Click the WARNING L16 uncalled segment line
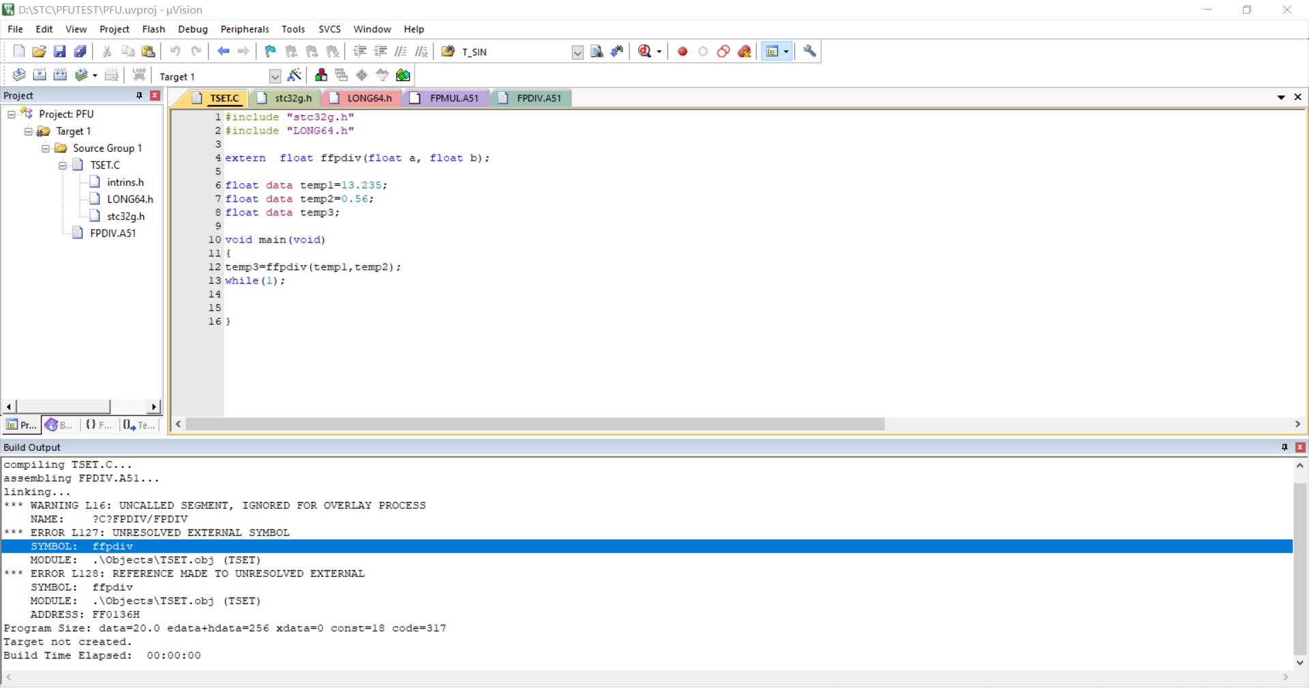Image resolution: width=1309 pixels, height=688 pixels. [215, 505]
